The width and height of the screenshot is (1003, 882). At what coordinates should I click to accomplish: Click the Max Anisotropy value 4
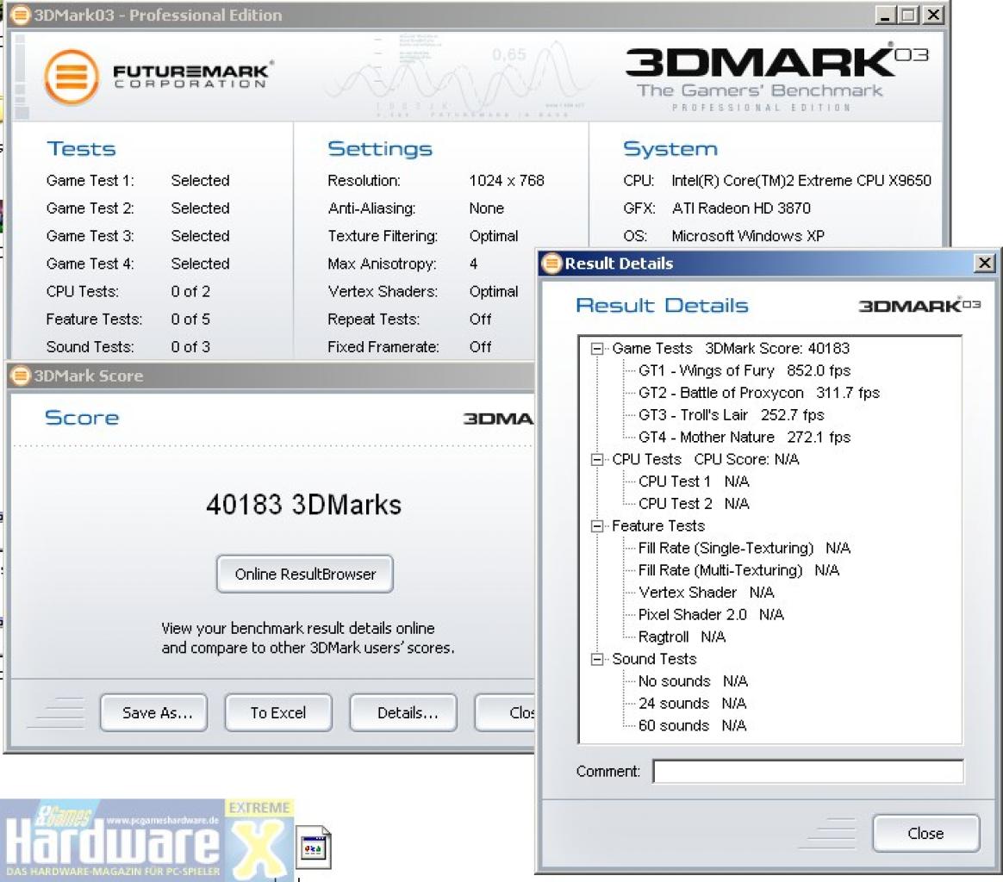473,264
